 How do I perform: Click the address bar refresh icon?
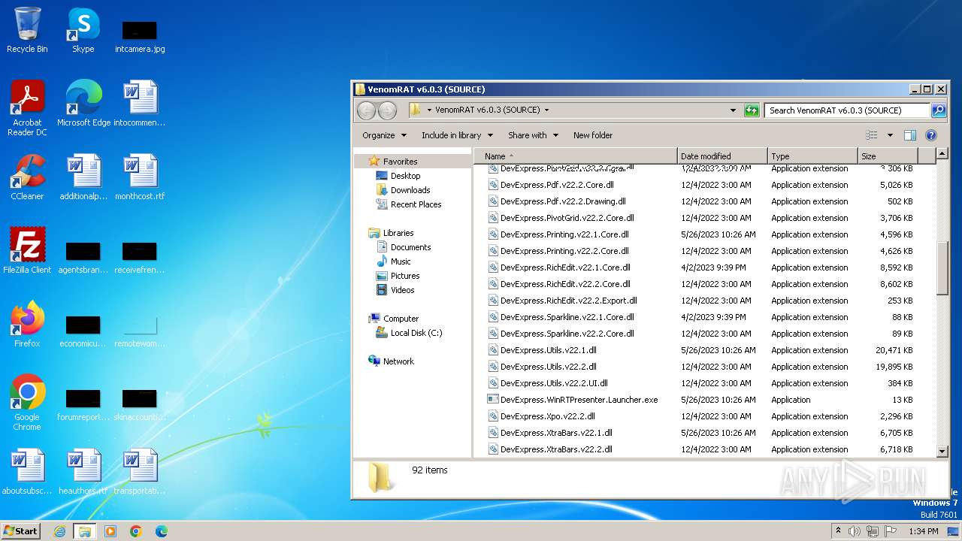click(x=752, y=110)
